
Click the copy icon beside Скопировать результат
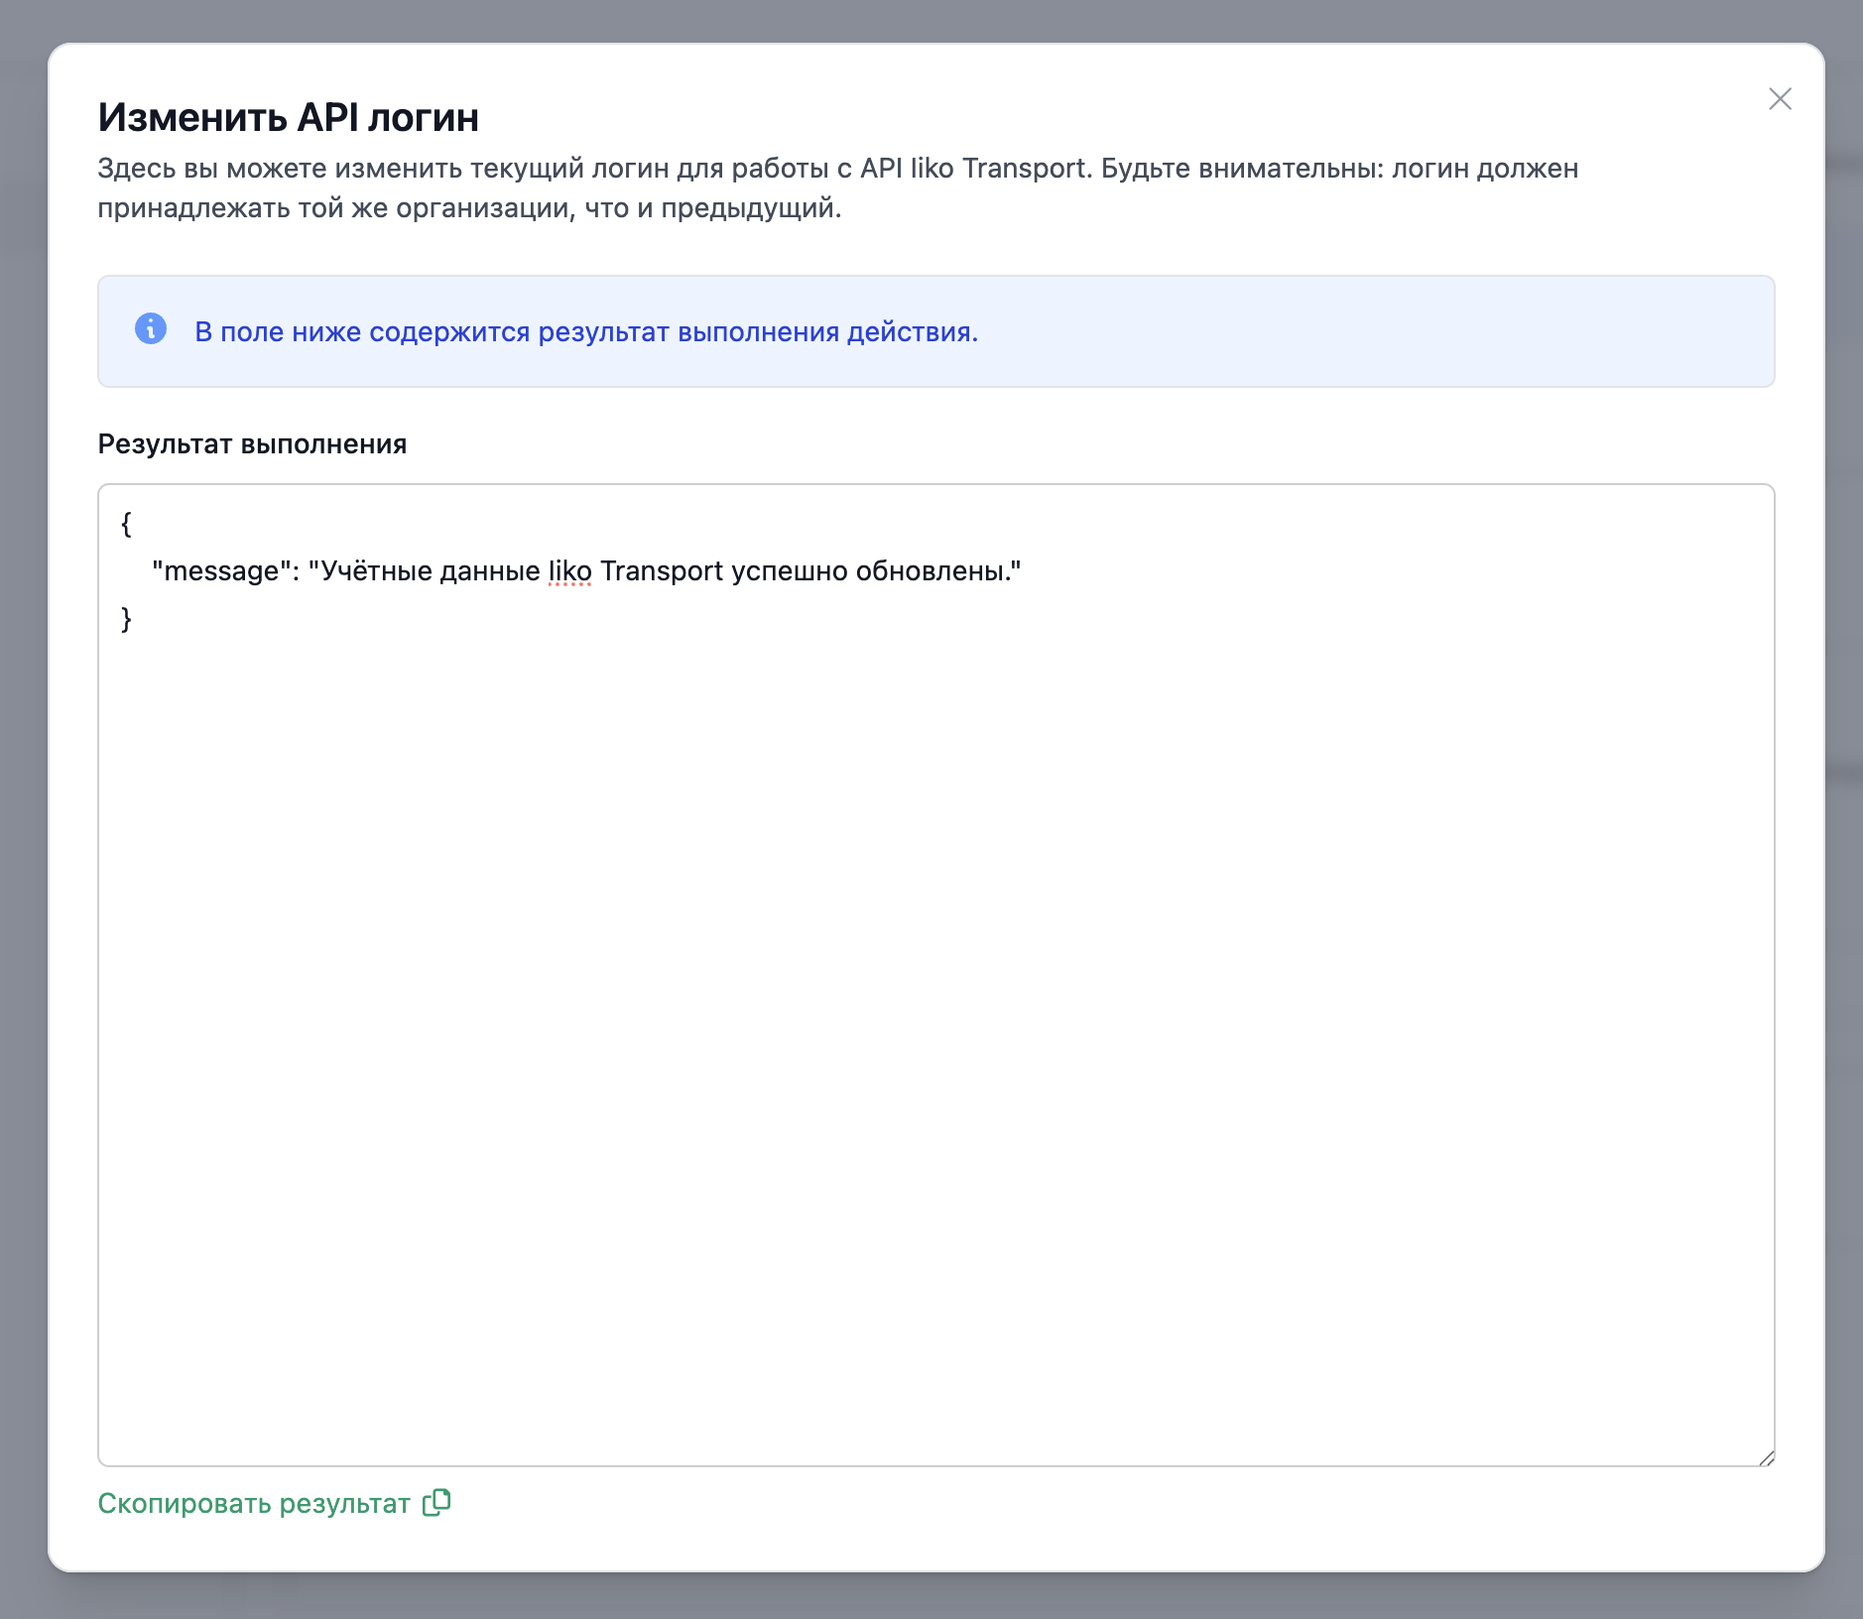click(x=436, y=1503)
